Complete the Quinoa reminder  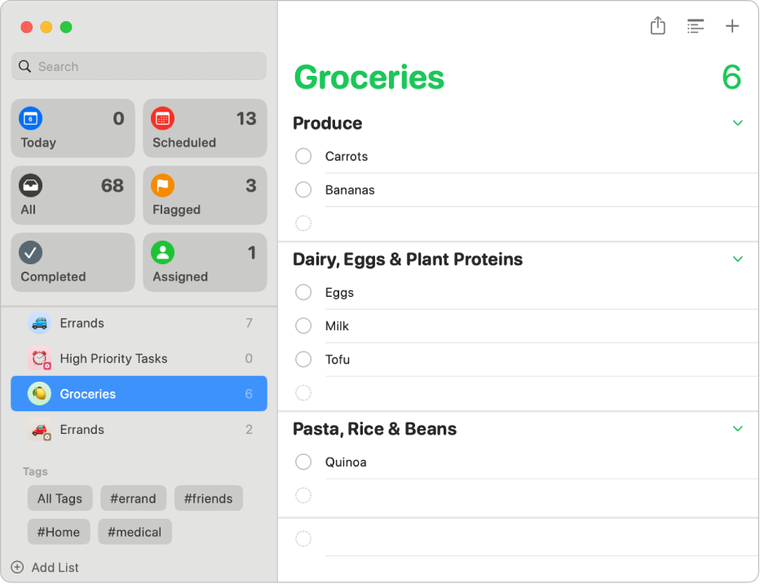point(303,462)
